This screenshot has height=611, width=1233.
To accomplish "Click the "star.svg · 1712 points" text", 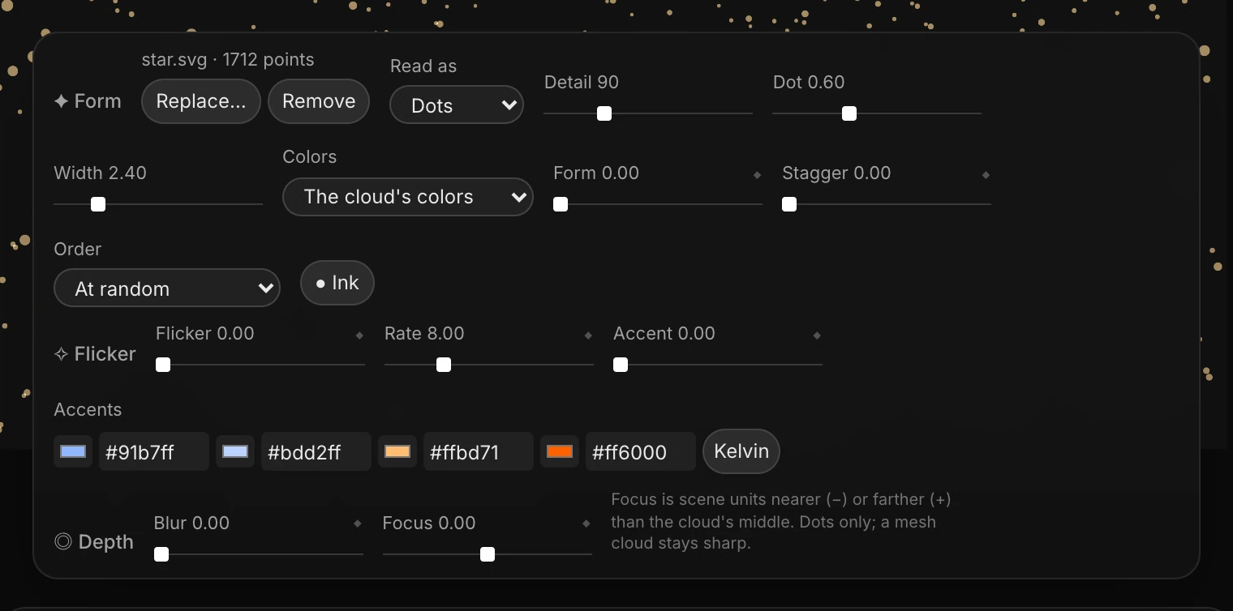I will pyautogui.click(x=228, y=60).
